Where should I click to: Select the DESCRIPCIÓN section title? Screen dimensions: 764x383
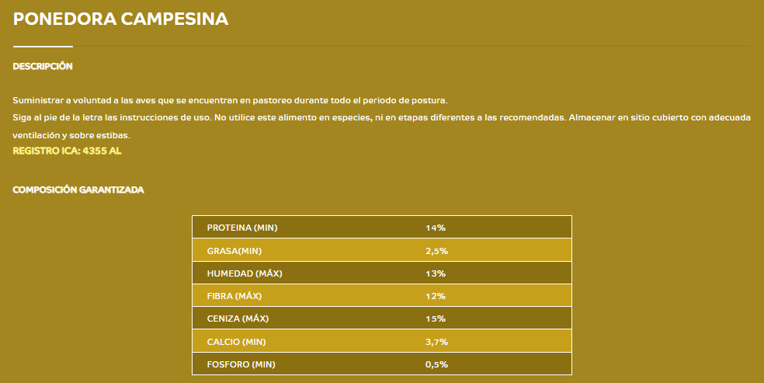(43, 66)
